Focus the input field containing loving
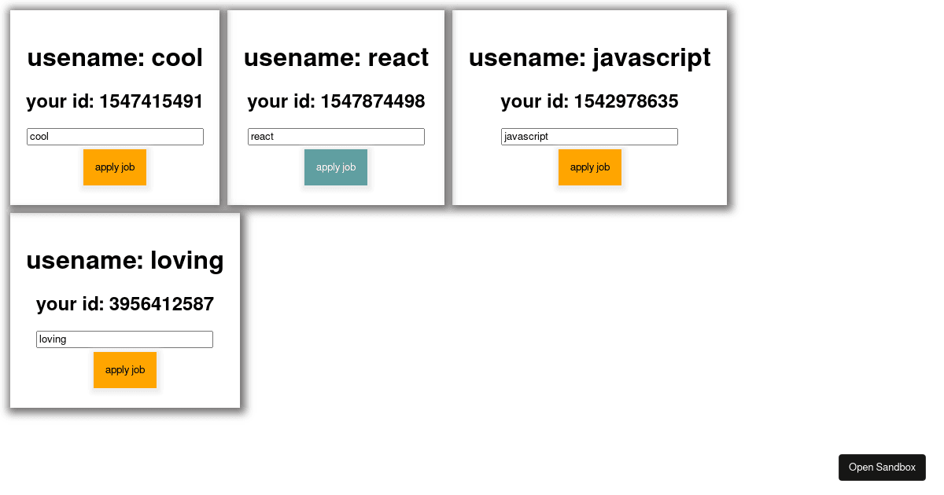This screenshot has height=495, width=944. click(x=124, y=339)
